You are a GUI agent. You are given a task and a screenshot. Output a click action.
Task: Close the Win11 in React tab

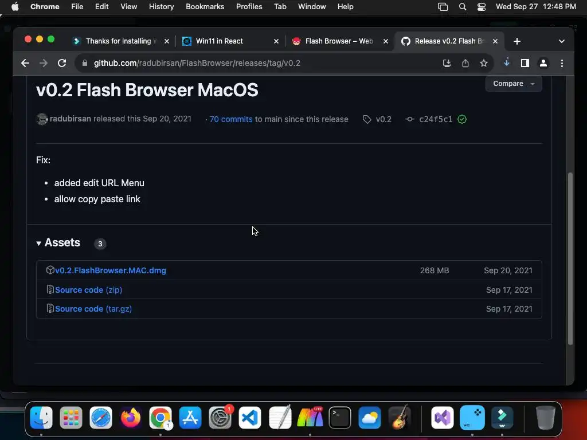[x=276, y=41]
